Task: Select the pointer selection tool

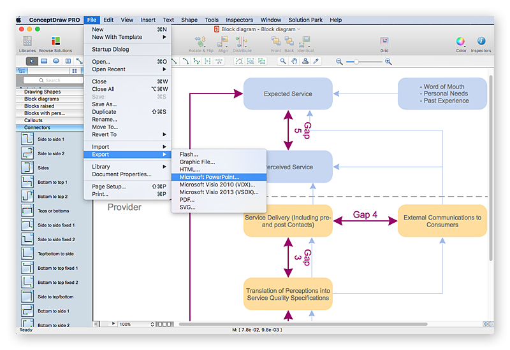Action: tap(32, 61)
